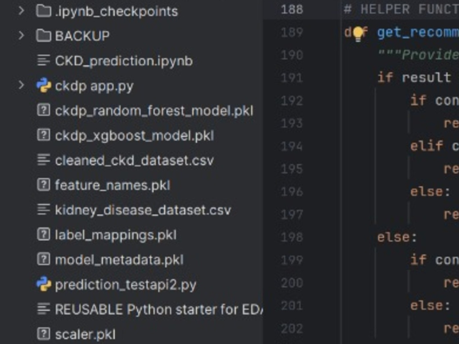The image size is (459, 344).
Task: Click line number 189 in the gutter
Action: pos(291,32)
